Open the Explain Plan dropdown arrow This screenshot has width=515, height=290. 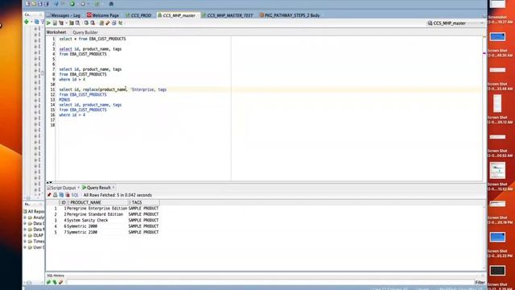pos(66,23)
